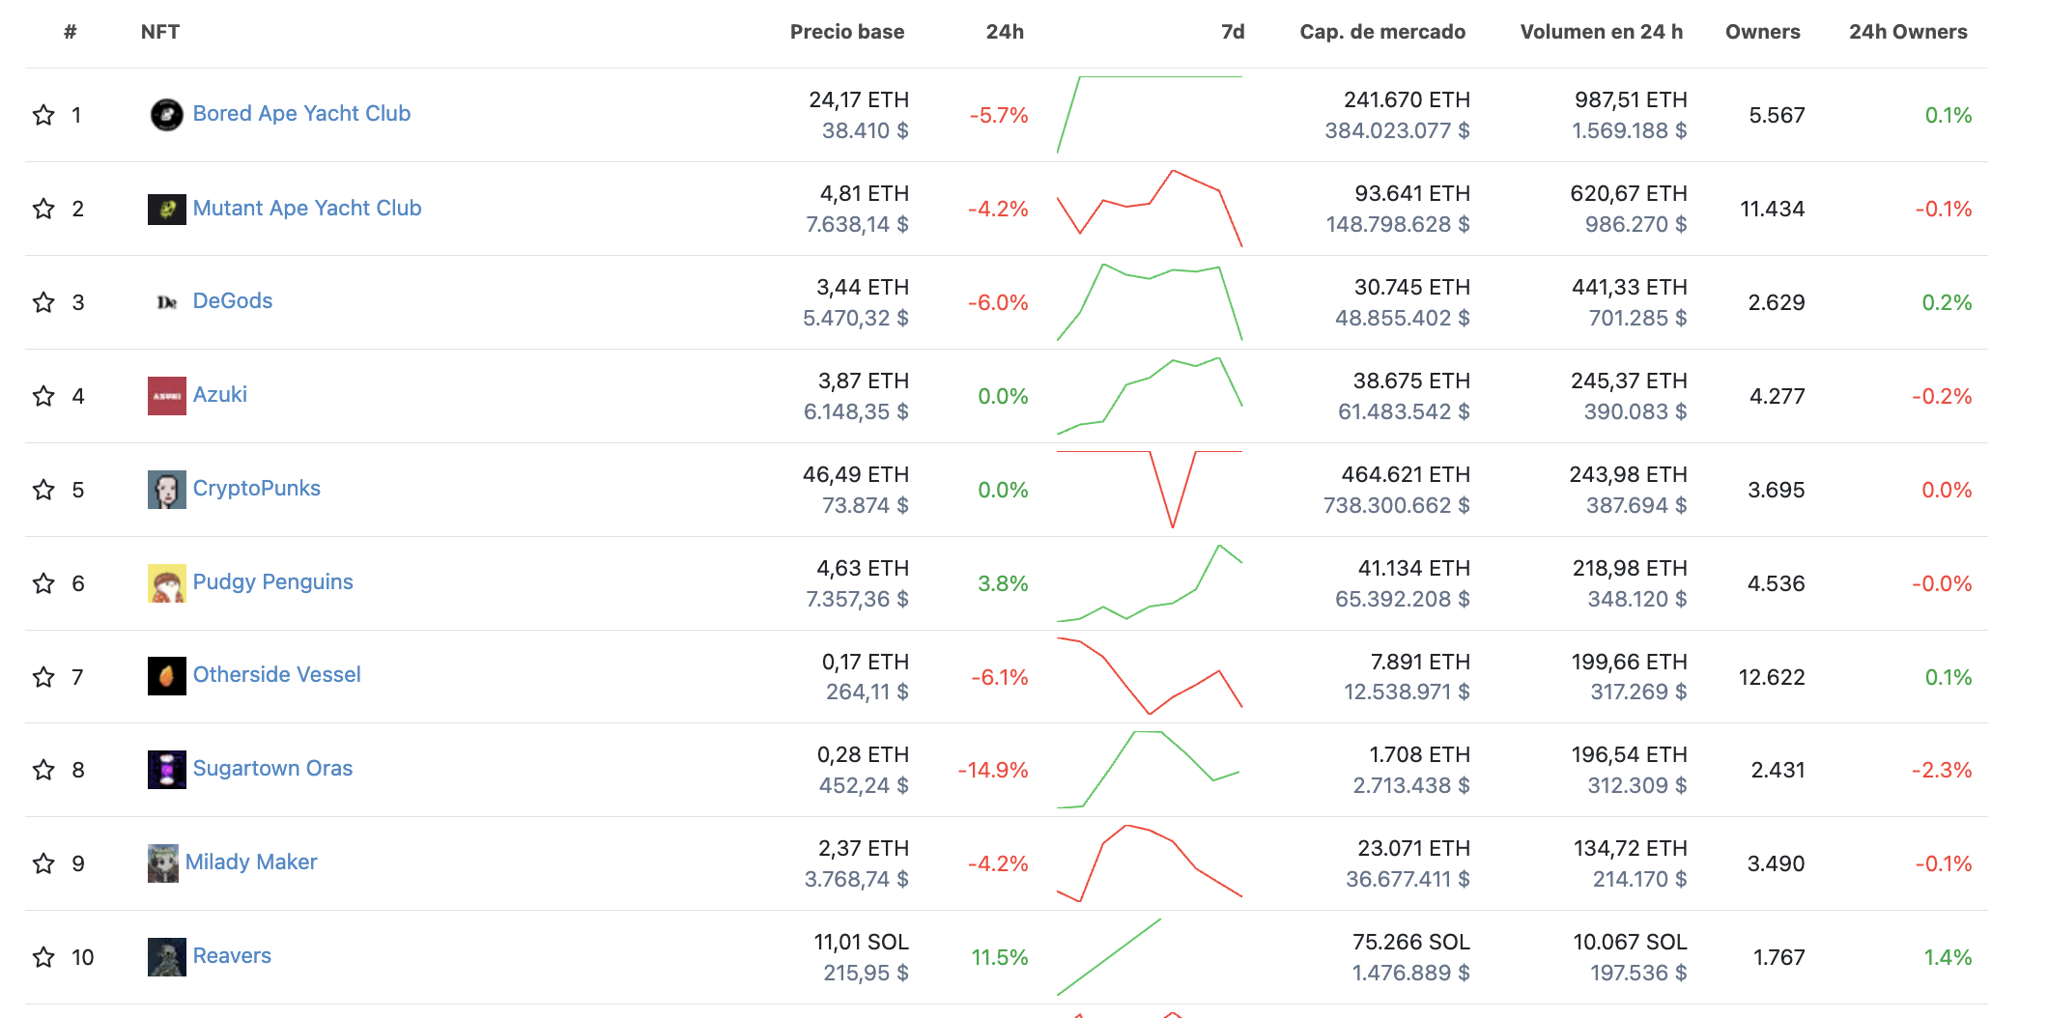Favorite Bored Ape Yacht Club with star
The image size is (2048, 1018).
(43, 115)
